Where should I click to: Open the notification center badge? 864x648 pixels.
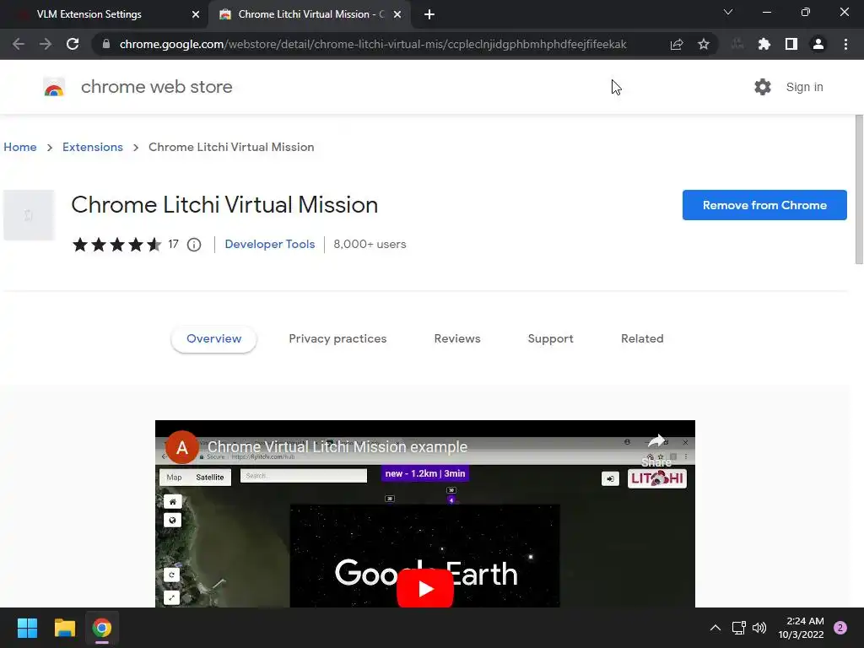[840, 628]
